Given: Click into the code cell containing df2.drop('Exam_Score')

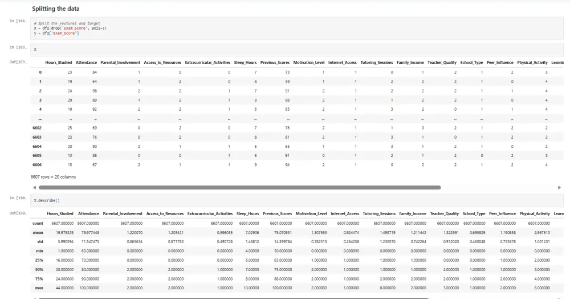Looking at the screenshot, I should pyautogui.click(x=296, y=29).
